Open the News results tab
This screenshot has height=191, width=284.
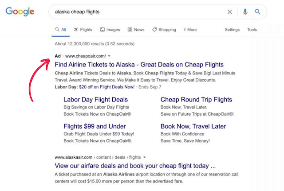pos(136,30)
